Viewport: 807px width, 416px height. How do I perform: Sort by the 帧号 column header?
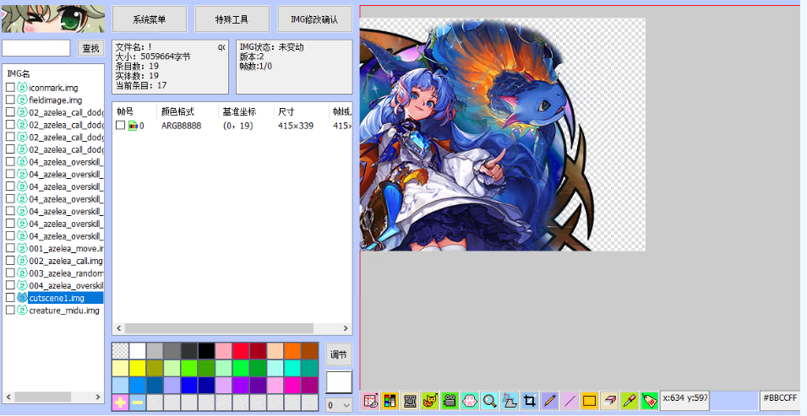[x=125, y=111]
